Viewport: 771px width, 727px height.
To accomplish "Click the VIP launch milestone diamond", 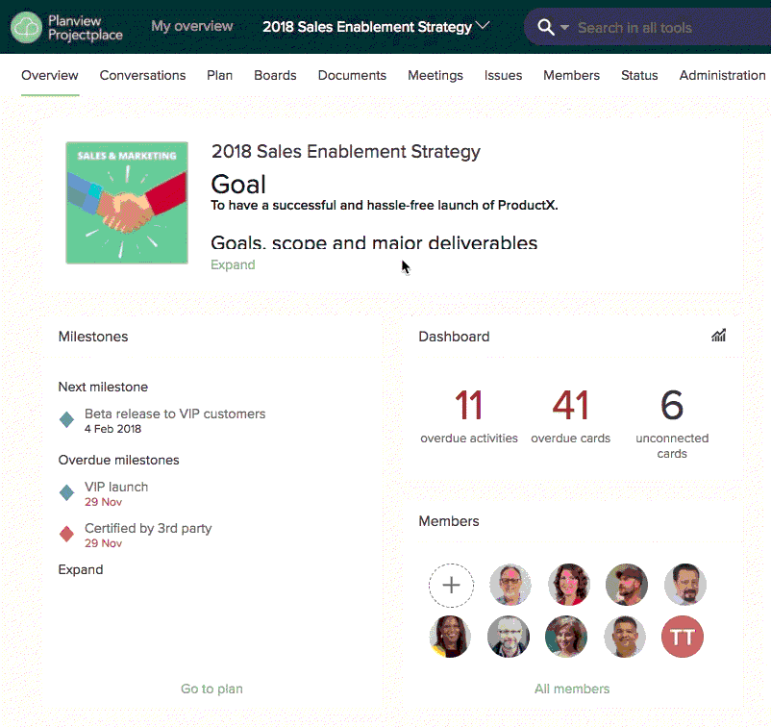I will tap(66, 492).
